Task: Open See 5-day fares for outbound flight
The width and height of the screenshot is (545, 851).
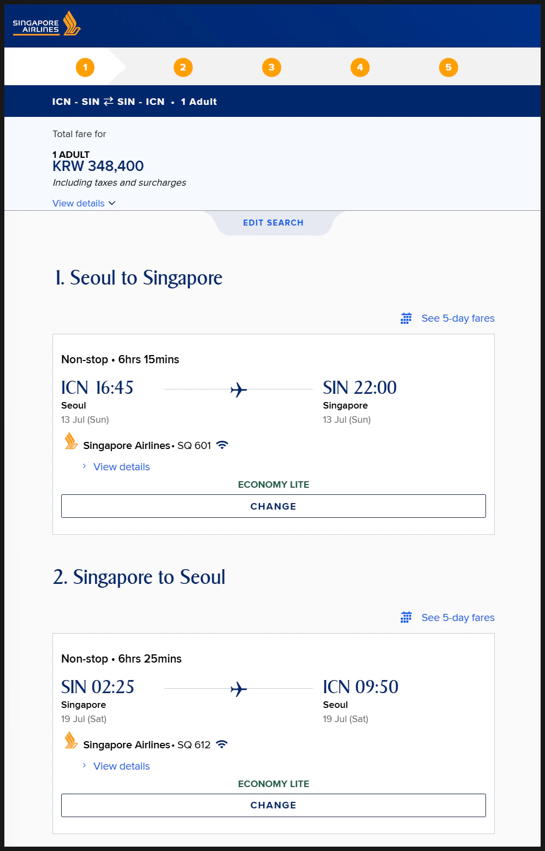Action: click(x=458, y=318)
